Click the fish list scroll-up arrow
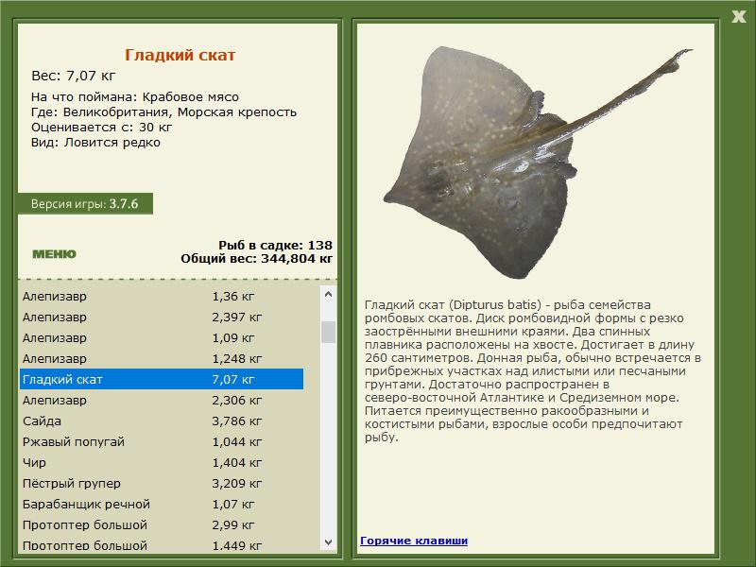Screen dimensions: 756x567 click(329, 294)
